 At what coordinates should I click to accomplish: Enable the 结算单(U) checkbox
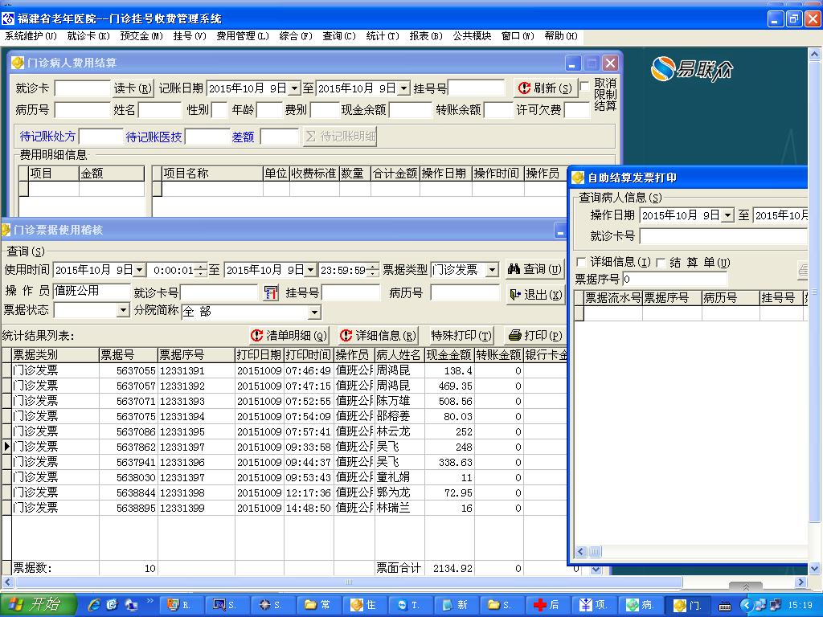(661, 262)
